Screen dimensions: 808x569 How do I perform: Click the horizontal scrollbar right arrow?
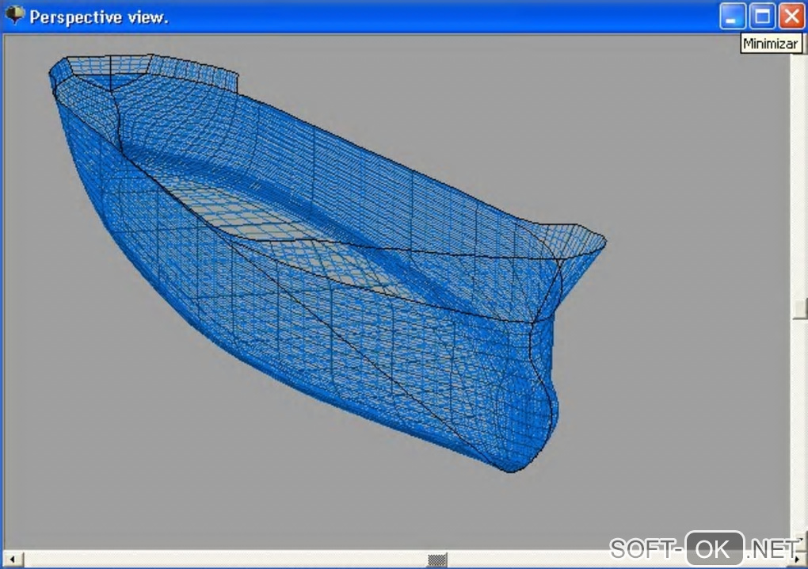797,559
